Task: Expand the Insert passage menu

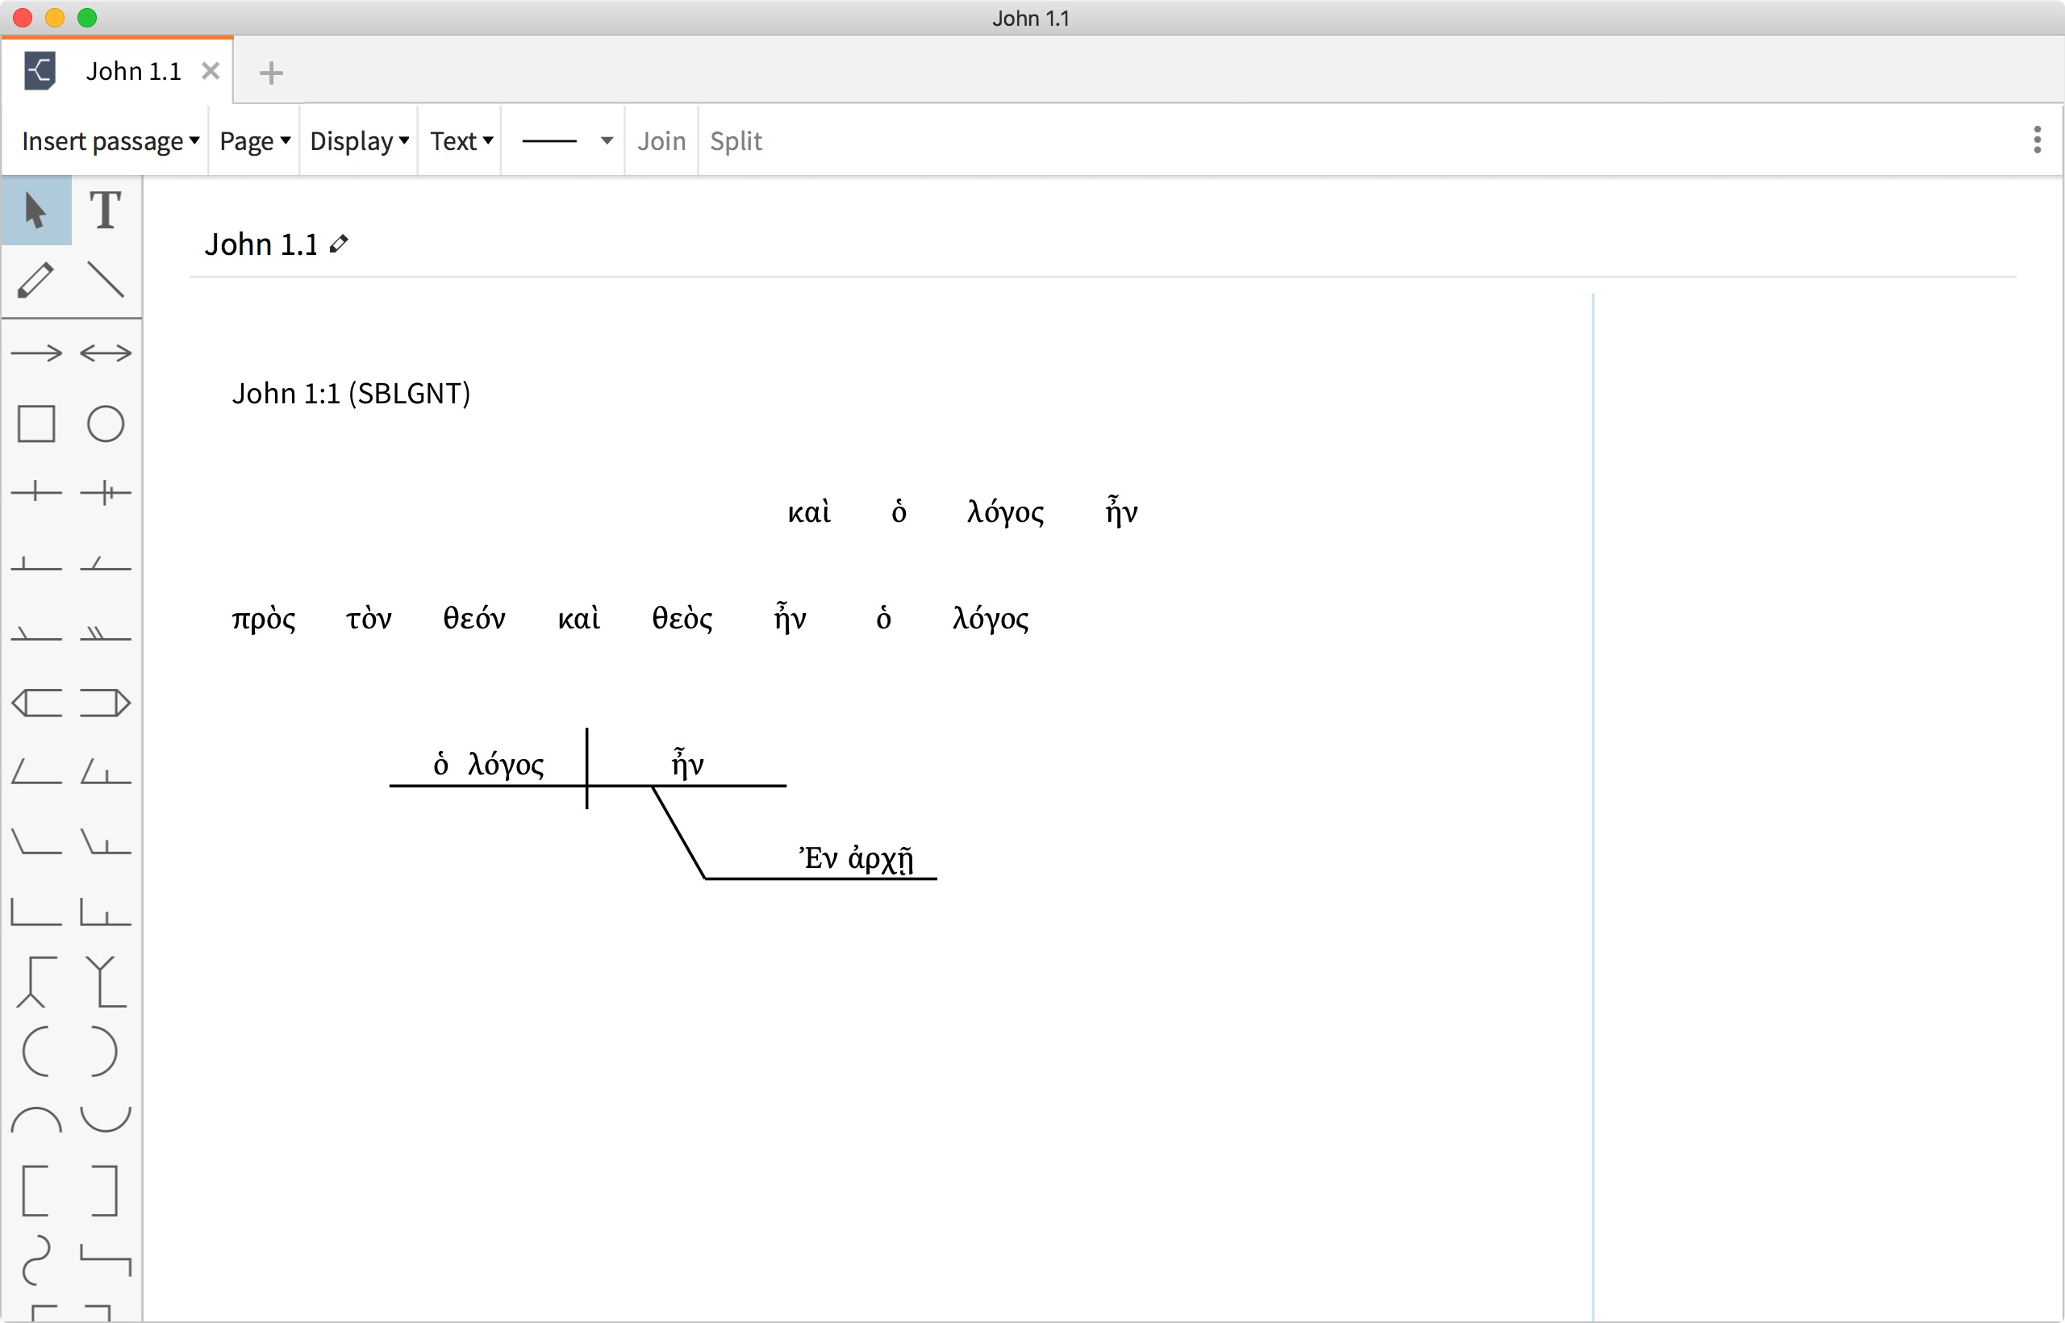Action: (108, 140)
